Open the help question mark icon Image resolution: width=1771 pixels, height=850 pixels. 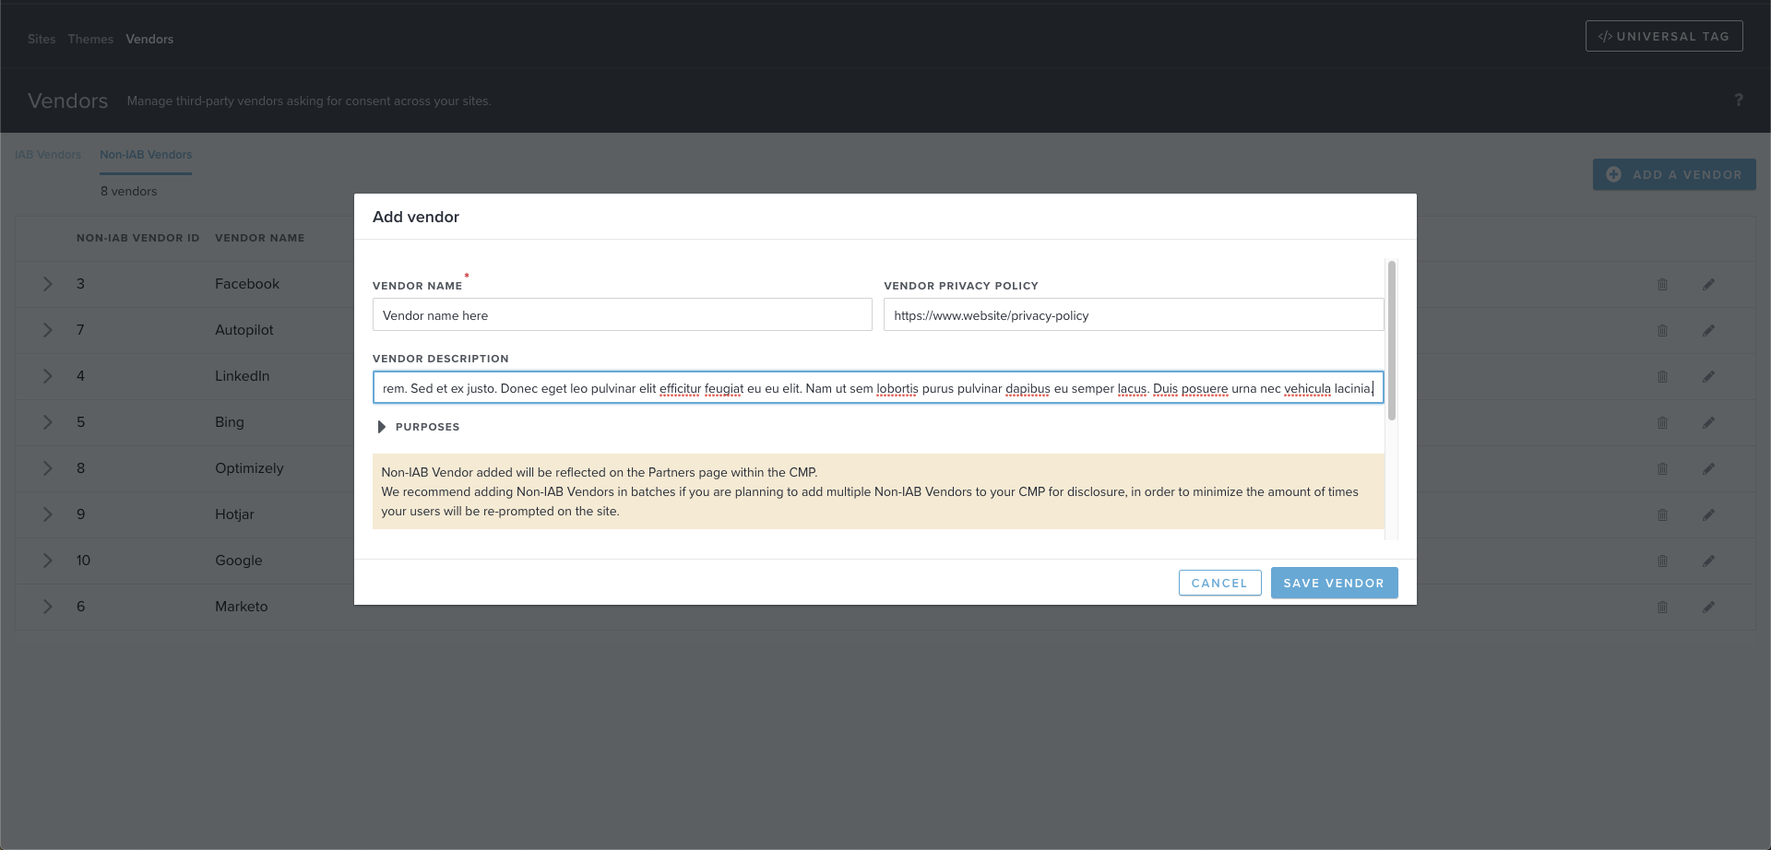click(x=1738, y=100)
